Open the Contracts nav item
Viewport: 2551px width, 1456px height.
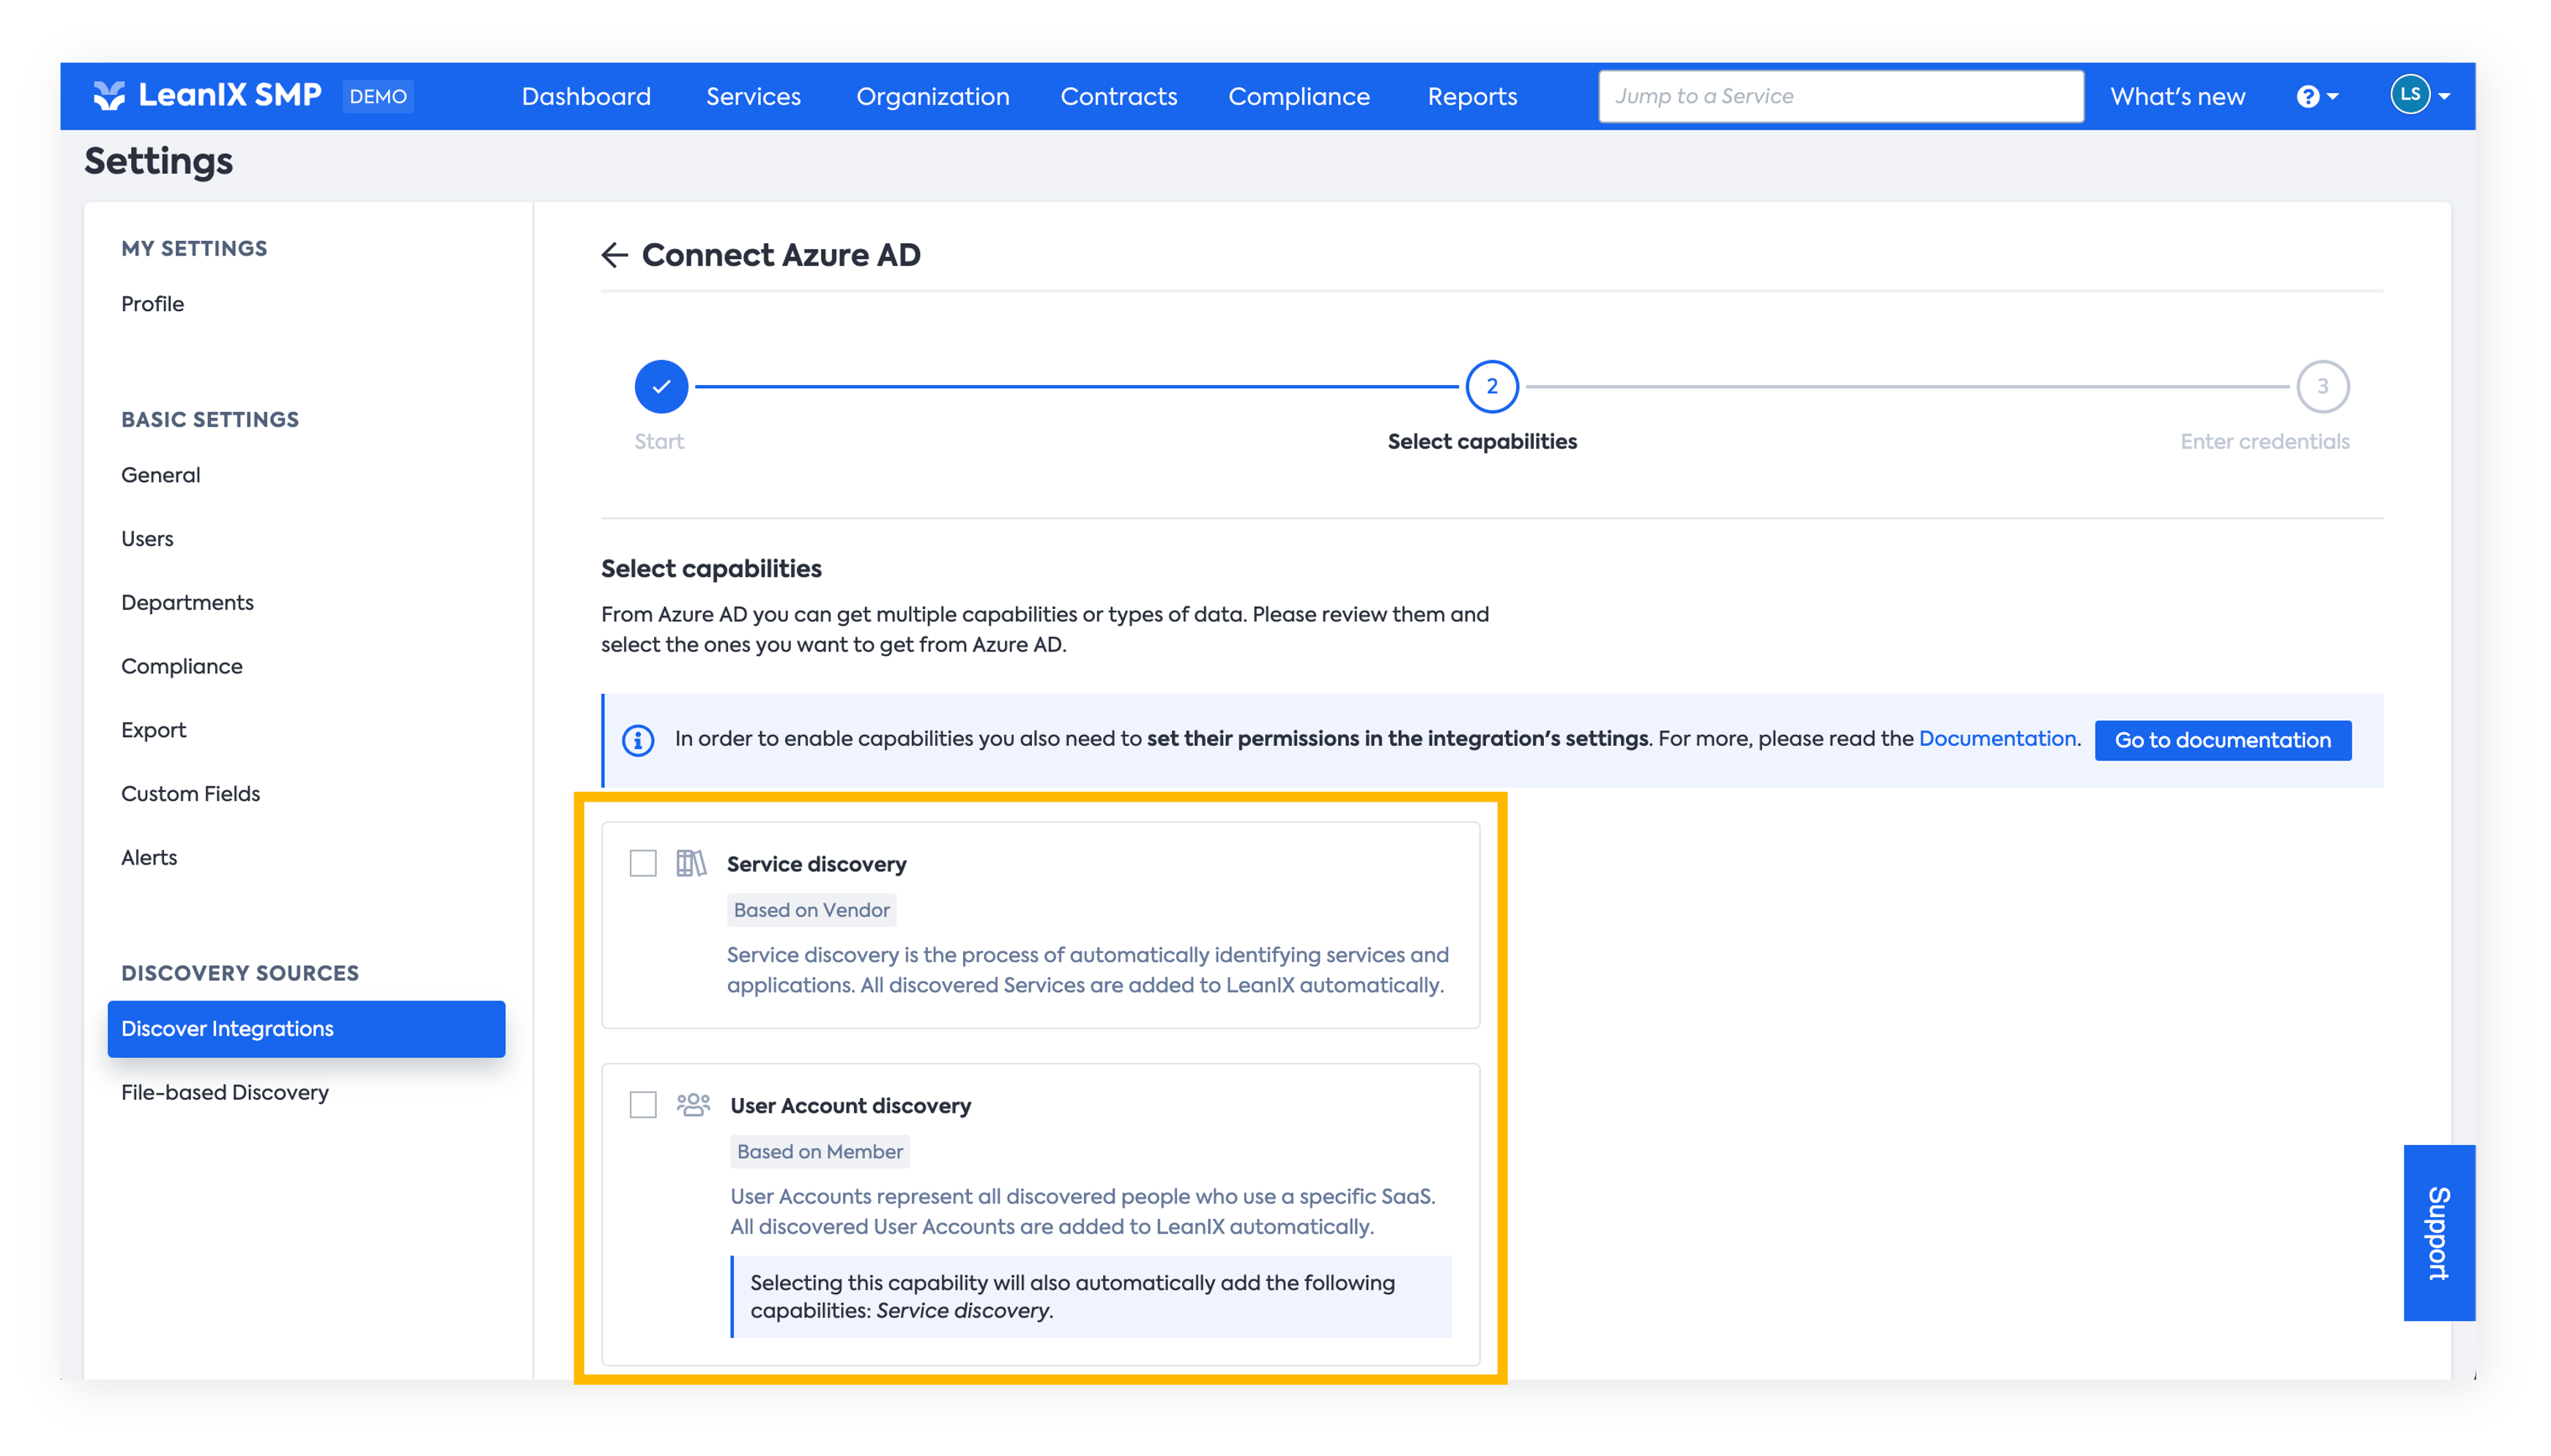(1118, 96)
